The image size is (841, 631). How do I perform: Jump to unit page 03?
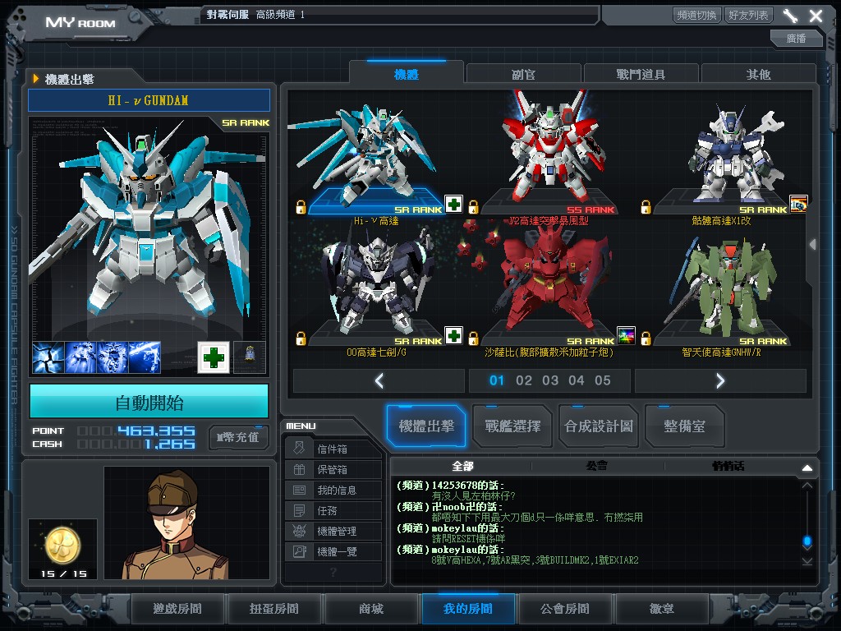(549, 380)
